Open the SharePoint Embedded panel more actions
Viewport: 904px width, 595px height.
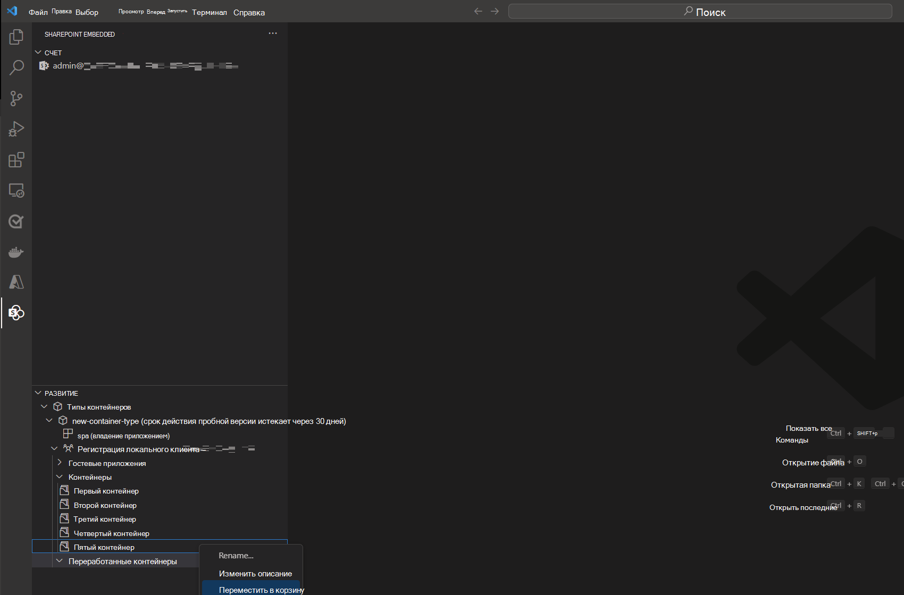[x=273, y=33]
